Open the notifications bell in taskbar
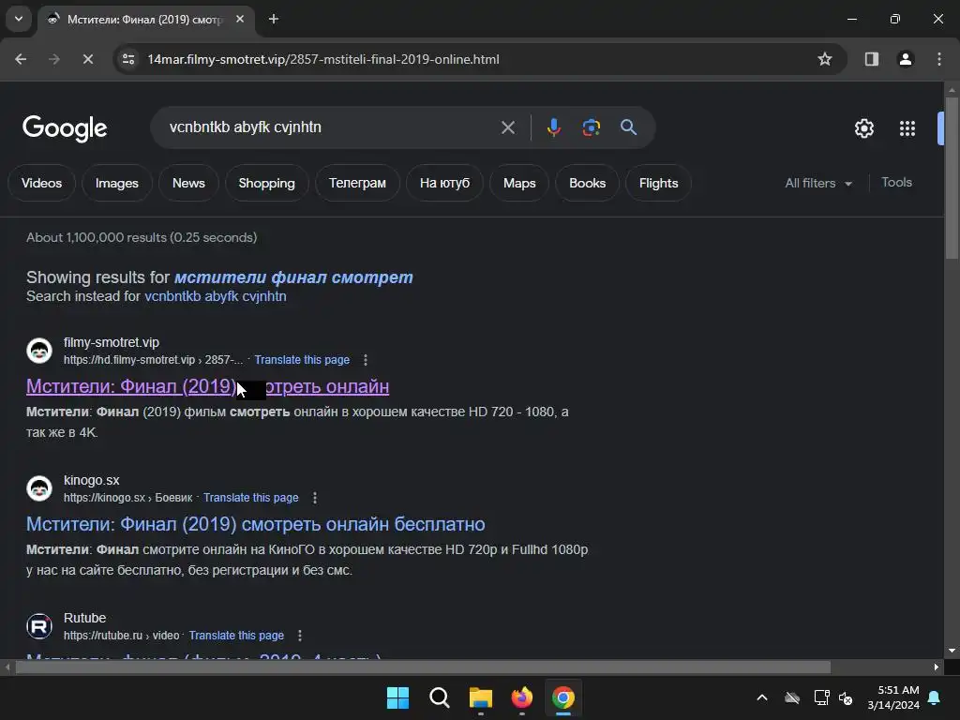This screenshot has height=720, width=960. coord(935,697)
